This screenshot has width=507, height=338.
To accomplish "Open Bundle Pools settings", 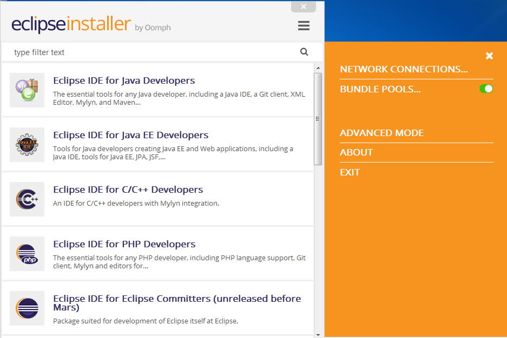I will [x=380, y=89].
